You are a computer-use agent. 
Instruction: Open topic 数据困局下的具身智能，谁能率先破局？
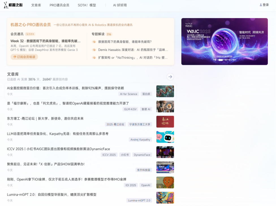click(x=125, y=42)
